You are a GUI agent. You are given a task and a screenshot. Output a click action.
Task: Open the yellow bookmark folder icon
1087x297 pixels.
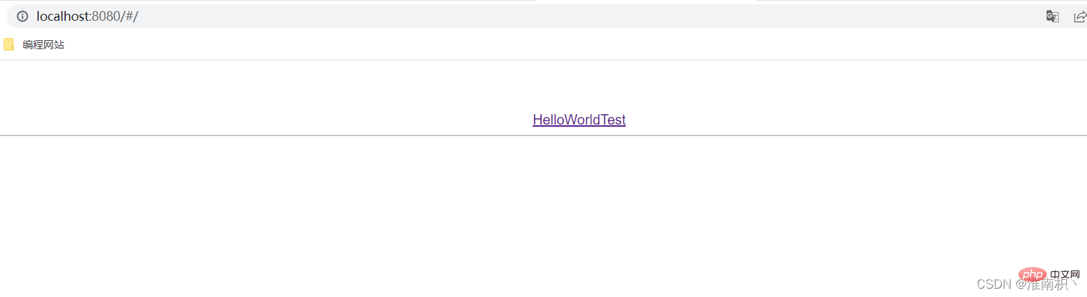(x=9, y=45)
